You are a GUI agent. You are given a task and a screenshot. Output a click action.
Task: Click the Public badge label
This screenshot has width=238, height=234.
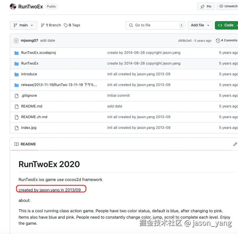click(51, 7)
